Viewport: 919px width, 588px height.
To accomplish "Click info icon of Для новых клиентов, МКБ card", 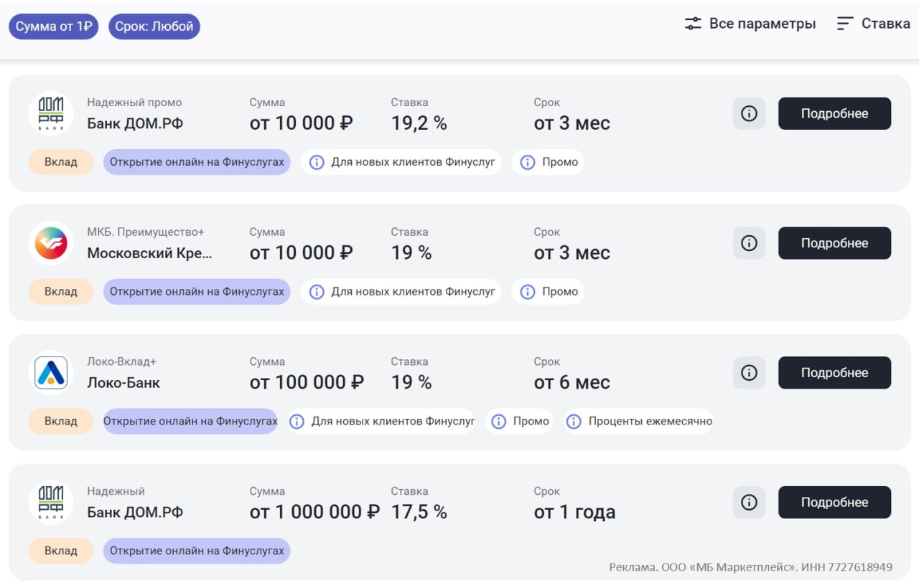I will pyautogui.click(x=317, y=292).
